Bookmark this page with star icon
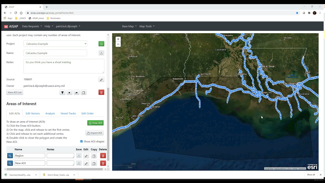Screen dimensions: 325x183 click(x=297, y=13)
